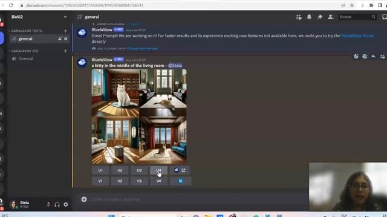Create thread from kitty message toolbar
Image resolution: width=387 pixels, height=217 pixels.
[x=382, y=56]
